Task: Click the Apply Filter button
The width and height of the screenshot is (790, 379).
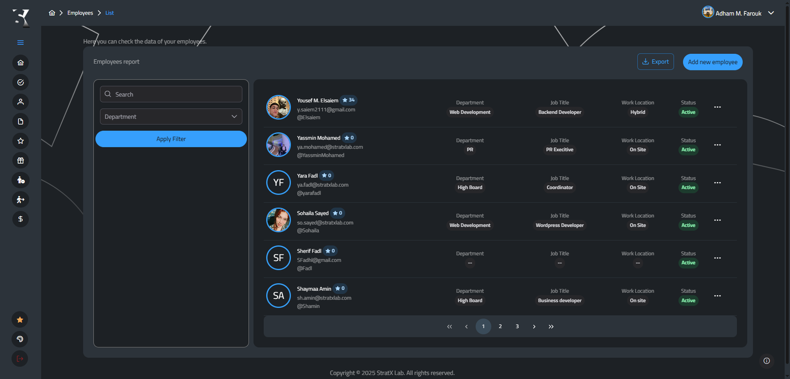Action: point(171,139)
